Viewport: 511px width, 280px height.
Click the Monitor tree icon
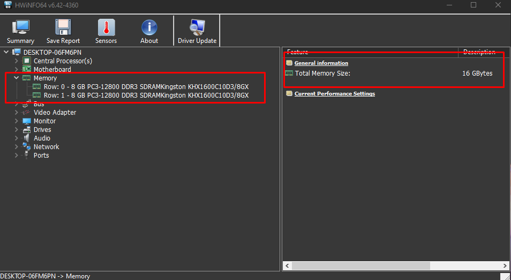coord(27,121)
